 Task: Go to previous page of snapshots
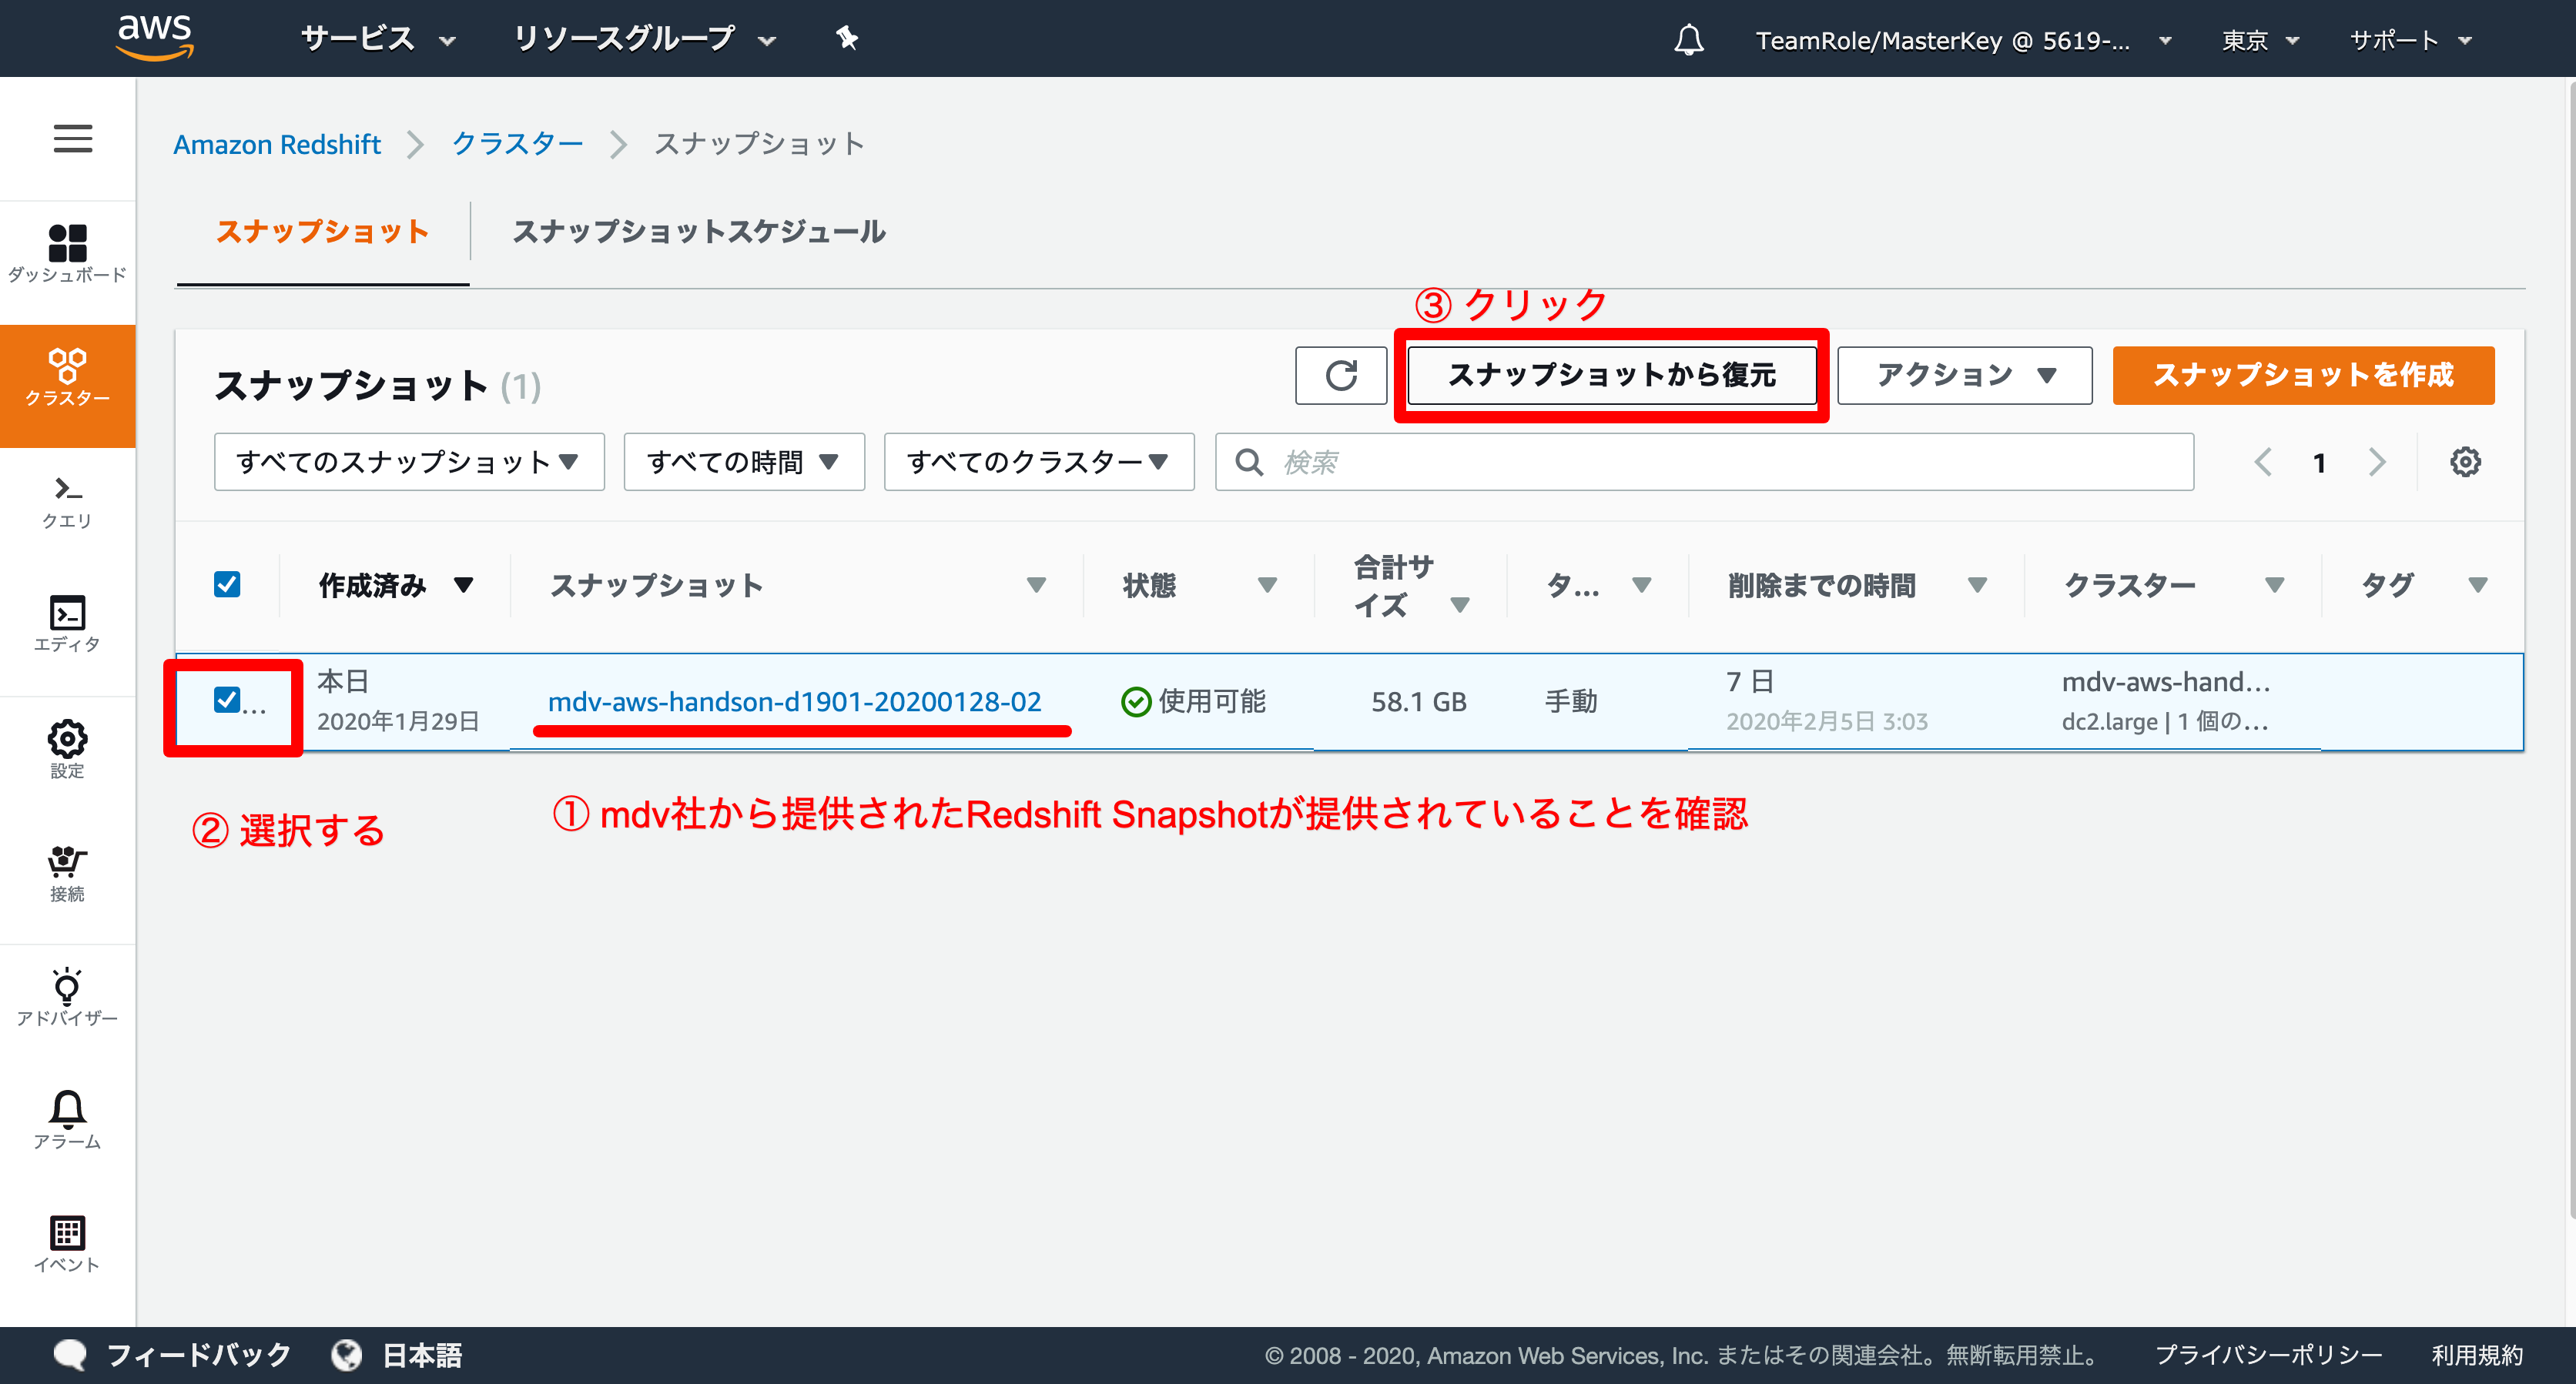(x=2263, y=462)
